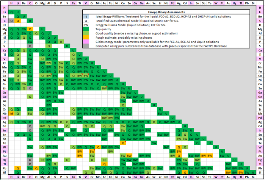Click the 'Q' key in the legend
This screenshot has height=180, width=265.
(86, 20)
